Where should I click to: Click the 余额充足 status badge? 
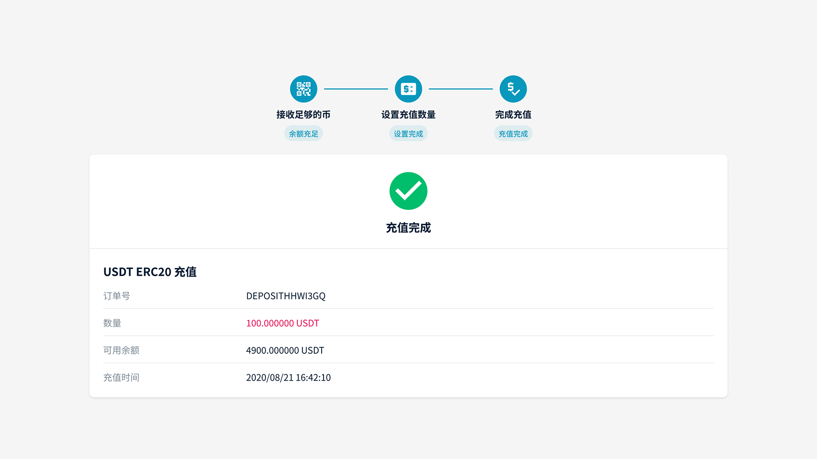[x=304, y=134]
